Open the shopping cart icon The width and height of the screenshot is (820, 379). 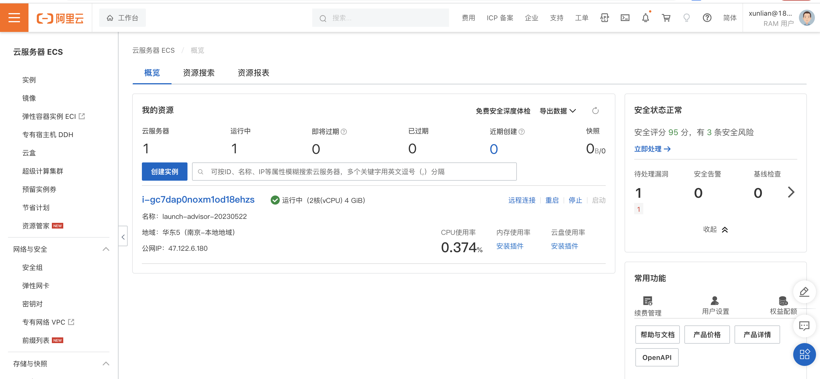666,18
